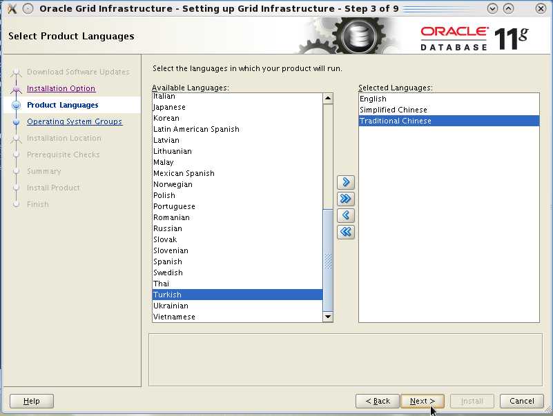Select Swedish in Available Languages

[237, 273]
